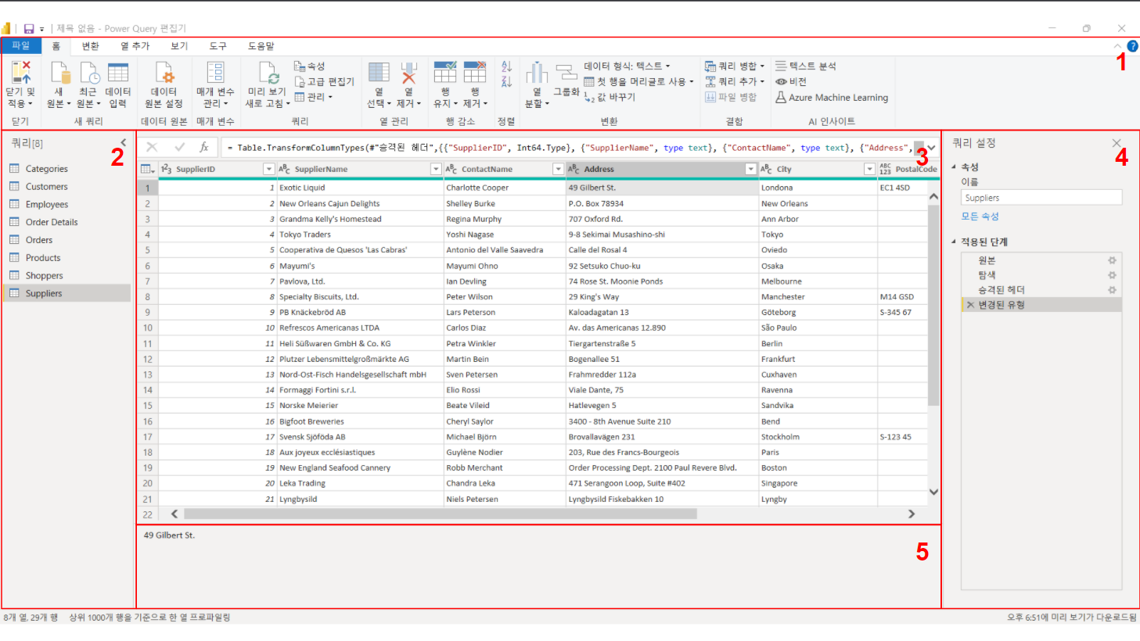This screenshot has height=641, width=1140.
Task: Confirm formula with the checkmark icon
Action: (179, 147)
